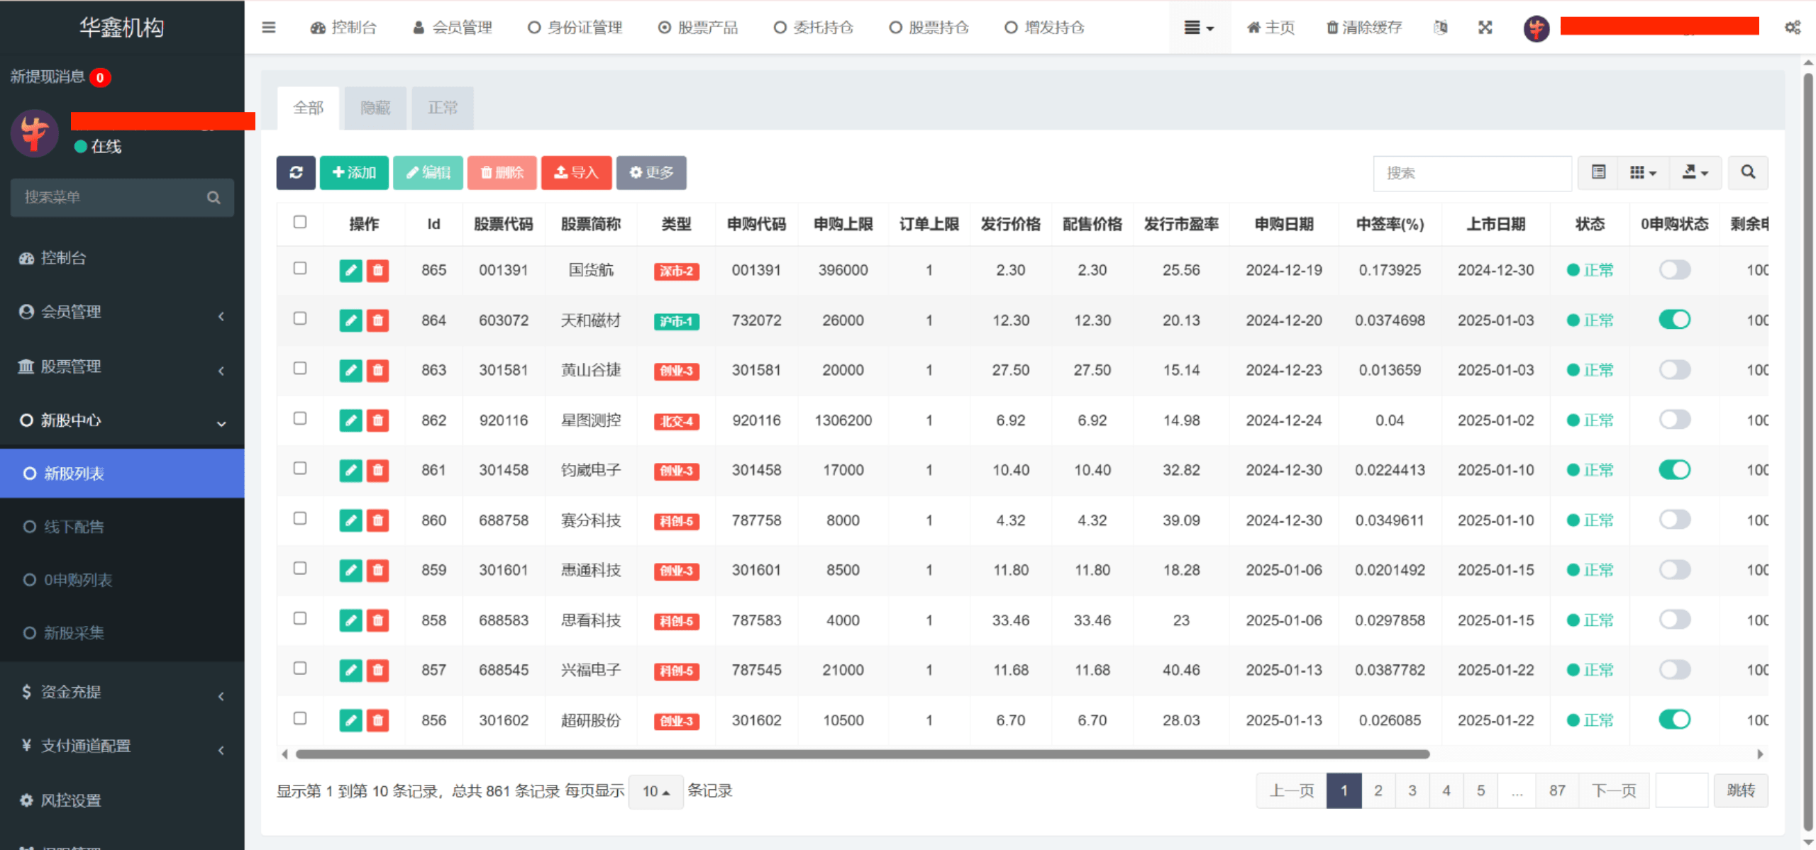Open the page size 10 dropdown
This screenshot has height=850, width=1816.
click(655, 791)
